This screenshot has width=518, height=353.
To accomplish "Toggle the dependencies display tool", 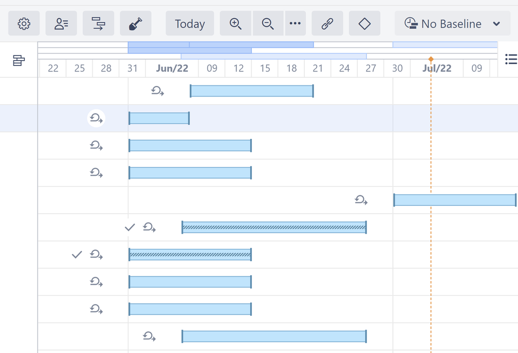I will pyautogui.click(x=99, y=23).
